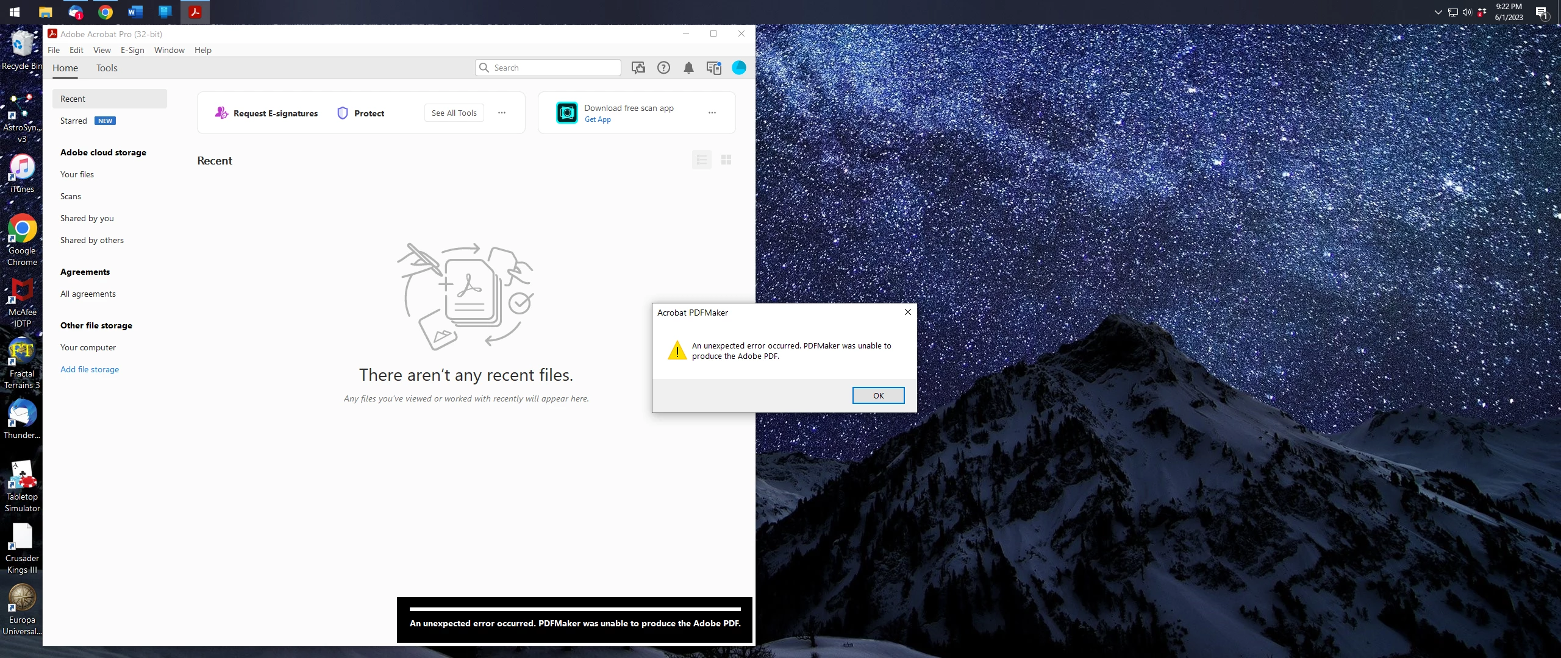Click the share feedback icon in the toolbar
This screenshot has height=658, width=1561.
click(638, 68)
